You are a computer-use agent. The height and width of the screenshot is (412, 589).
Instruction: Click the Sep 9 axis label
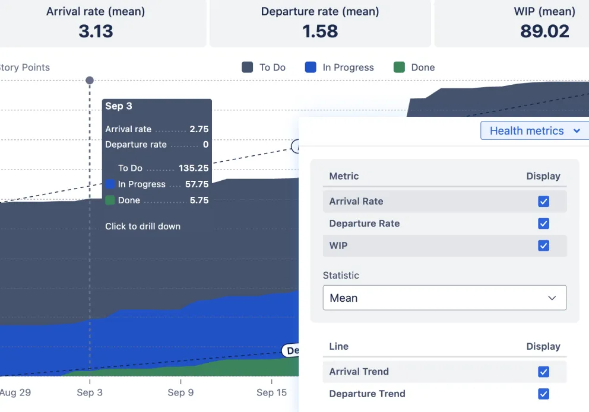pos(180,392)
